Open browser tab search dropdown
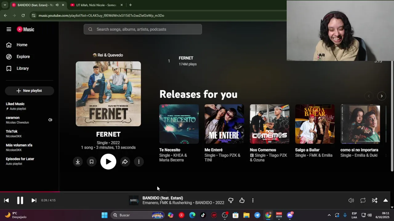The image size is (394, 221). [5, 5]
